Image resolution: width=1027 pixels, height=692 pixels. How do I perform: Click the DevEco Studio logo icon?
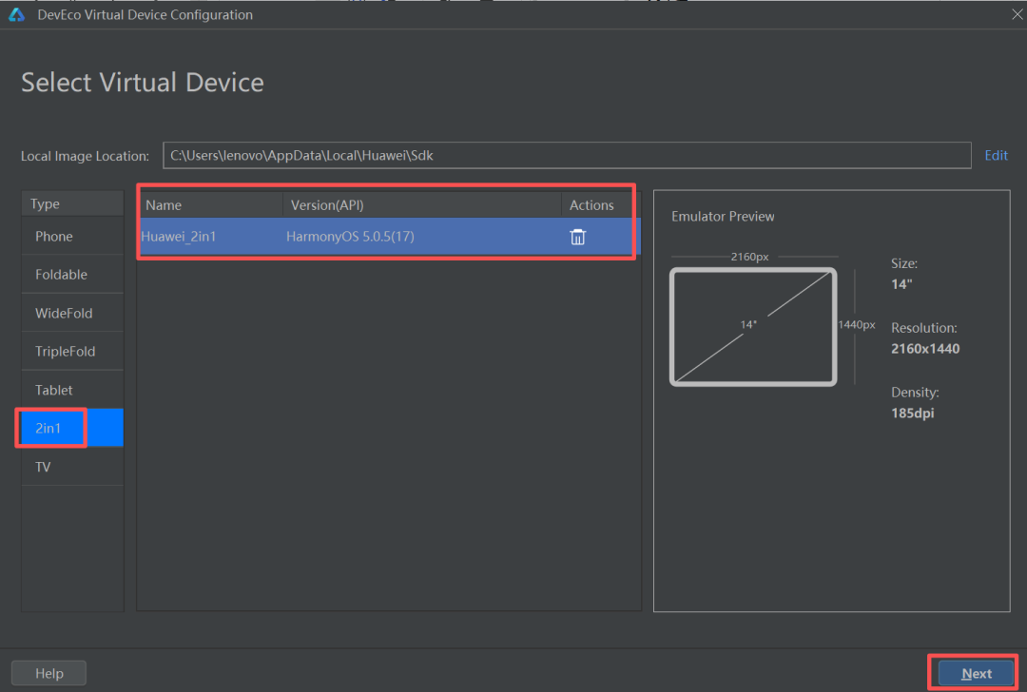[x=16, y=14]
